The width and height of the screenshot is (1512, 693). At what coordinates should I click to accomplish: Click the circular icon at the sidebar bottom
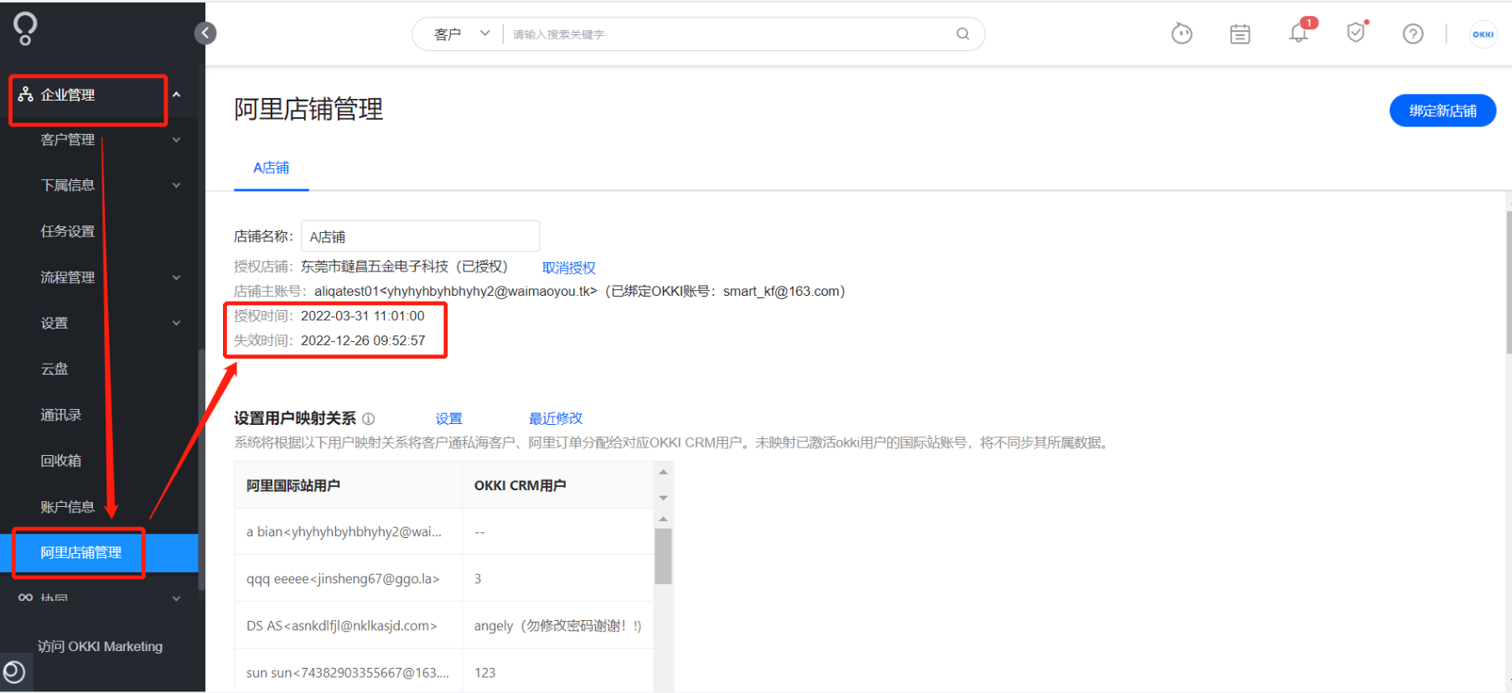[x=14, y=671]
